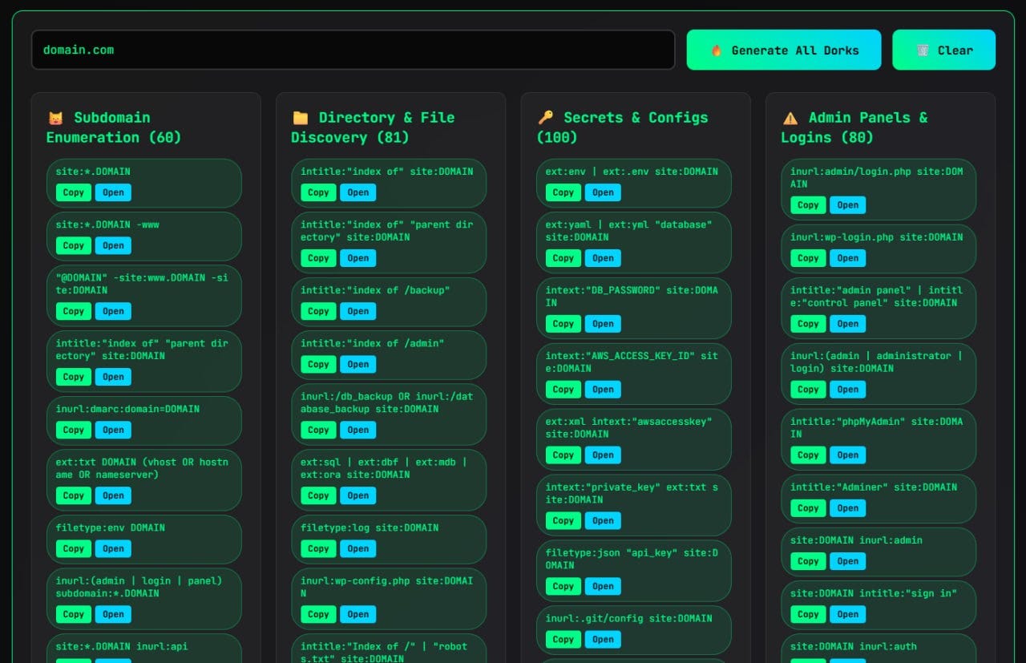Copy the intitle:"admin panel" dork
This screenshot has height=663, width=1026.
tap(808, 324)
